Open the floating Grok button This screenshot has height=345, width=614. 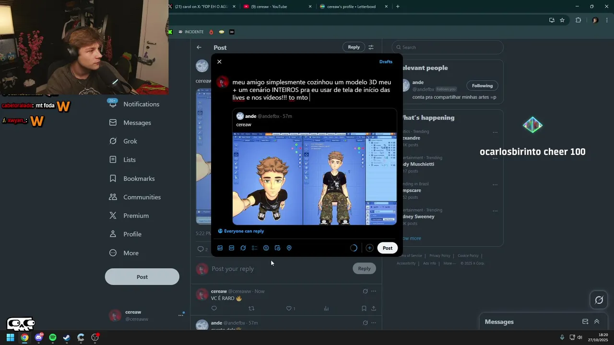coord(599,300)
